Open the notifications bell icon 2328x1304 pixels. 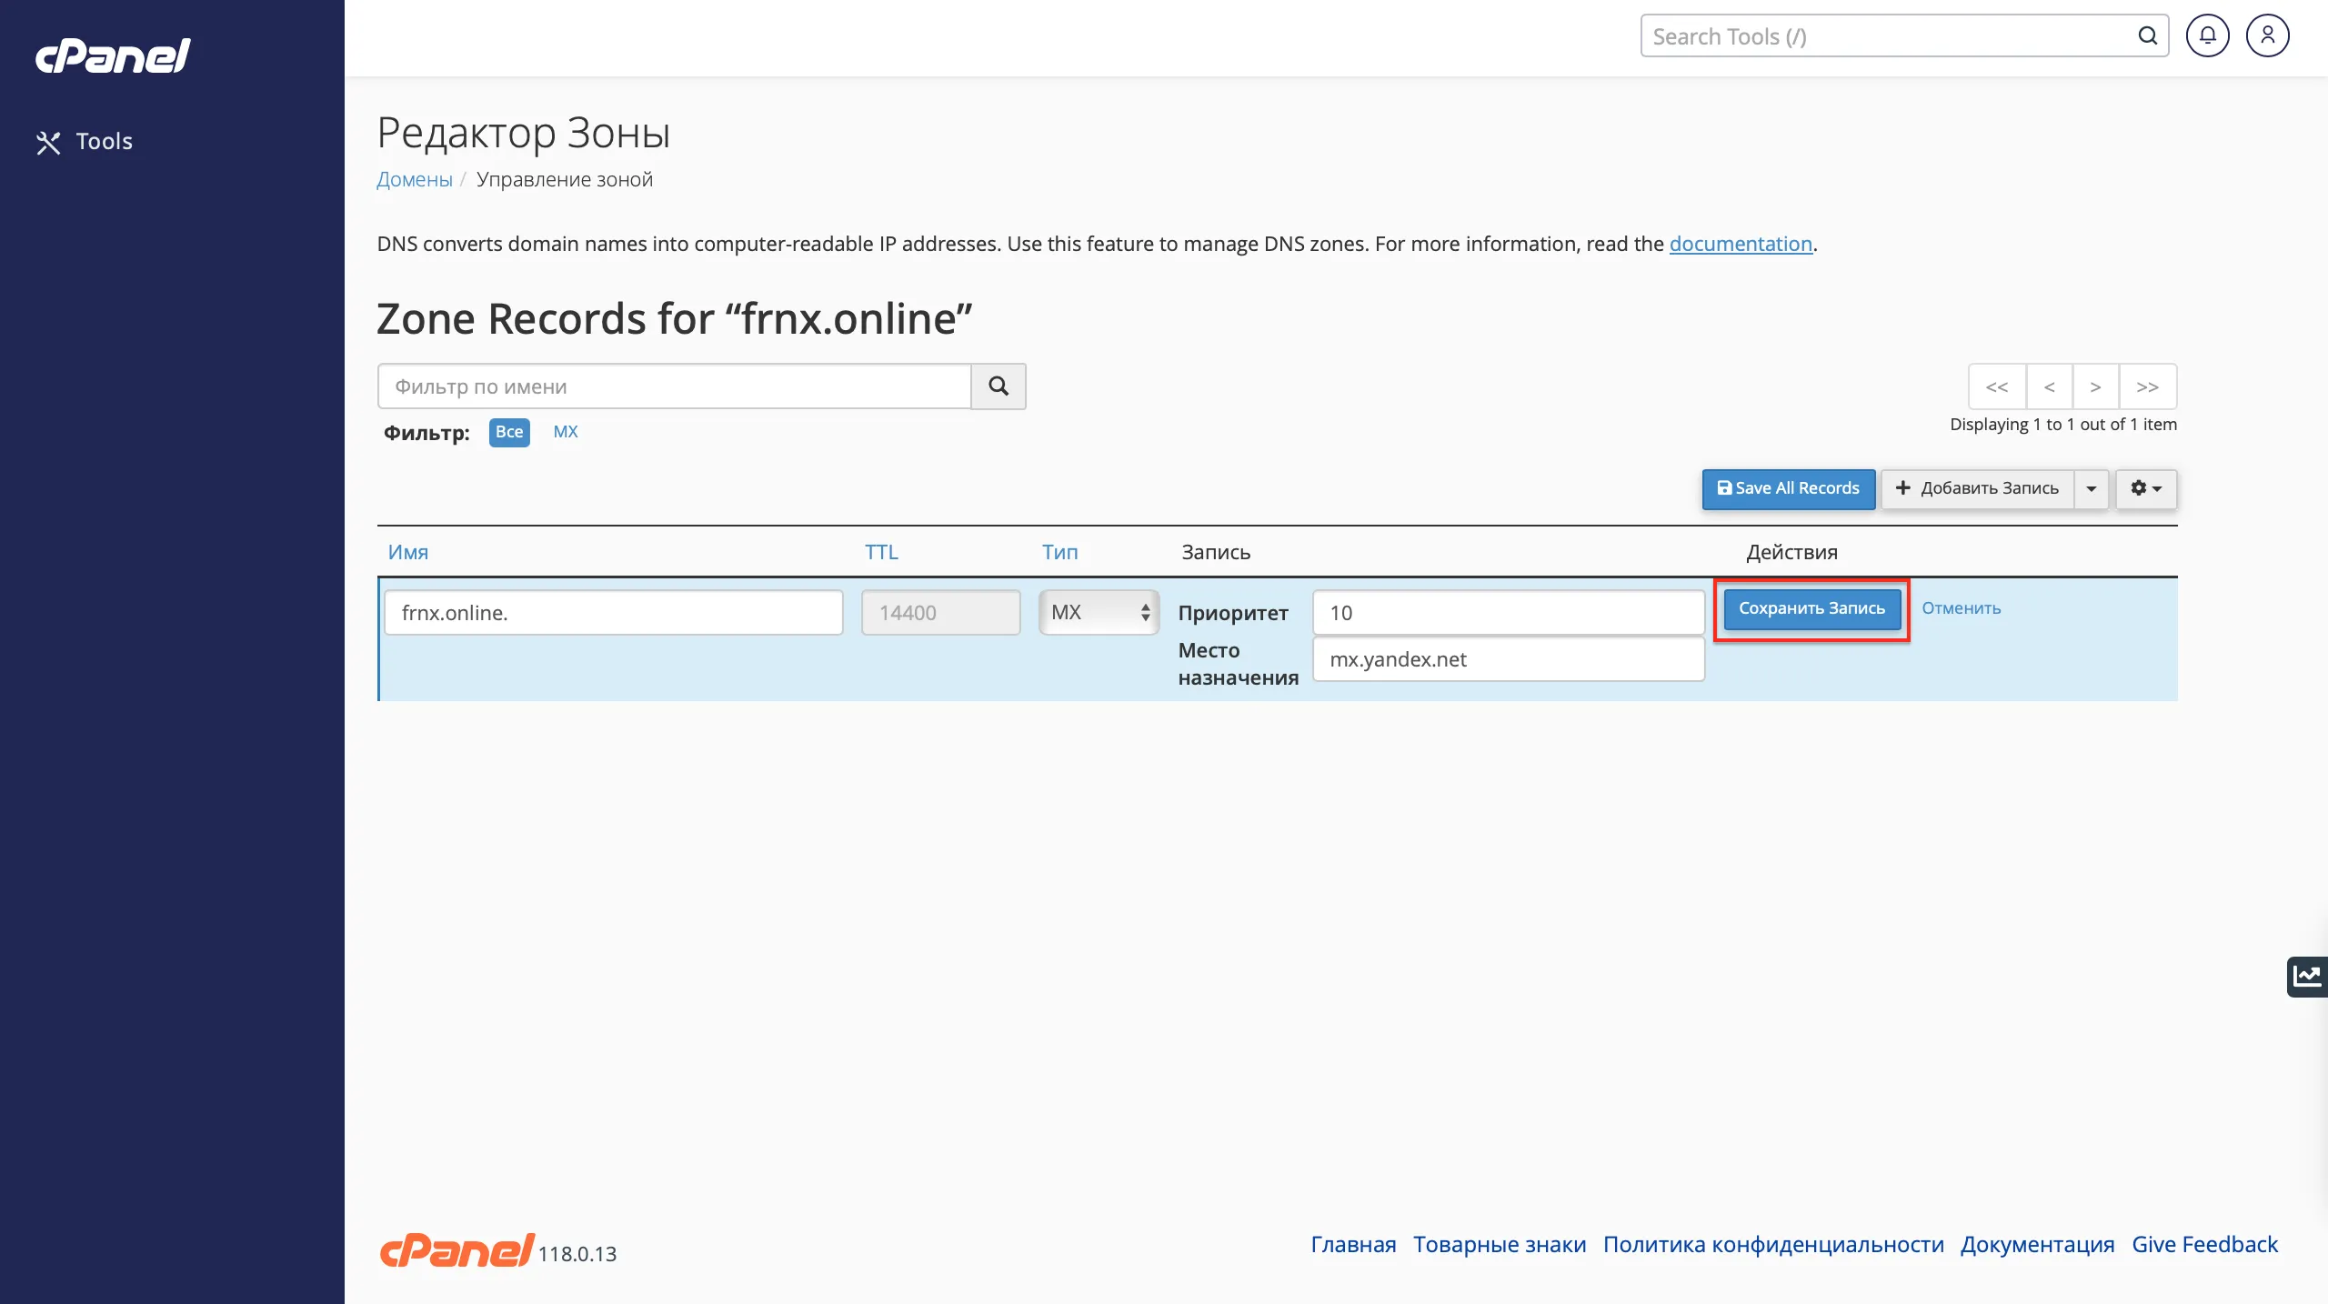coord(2207,36)
